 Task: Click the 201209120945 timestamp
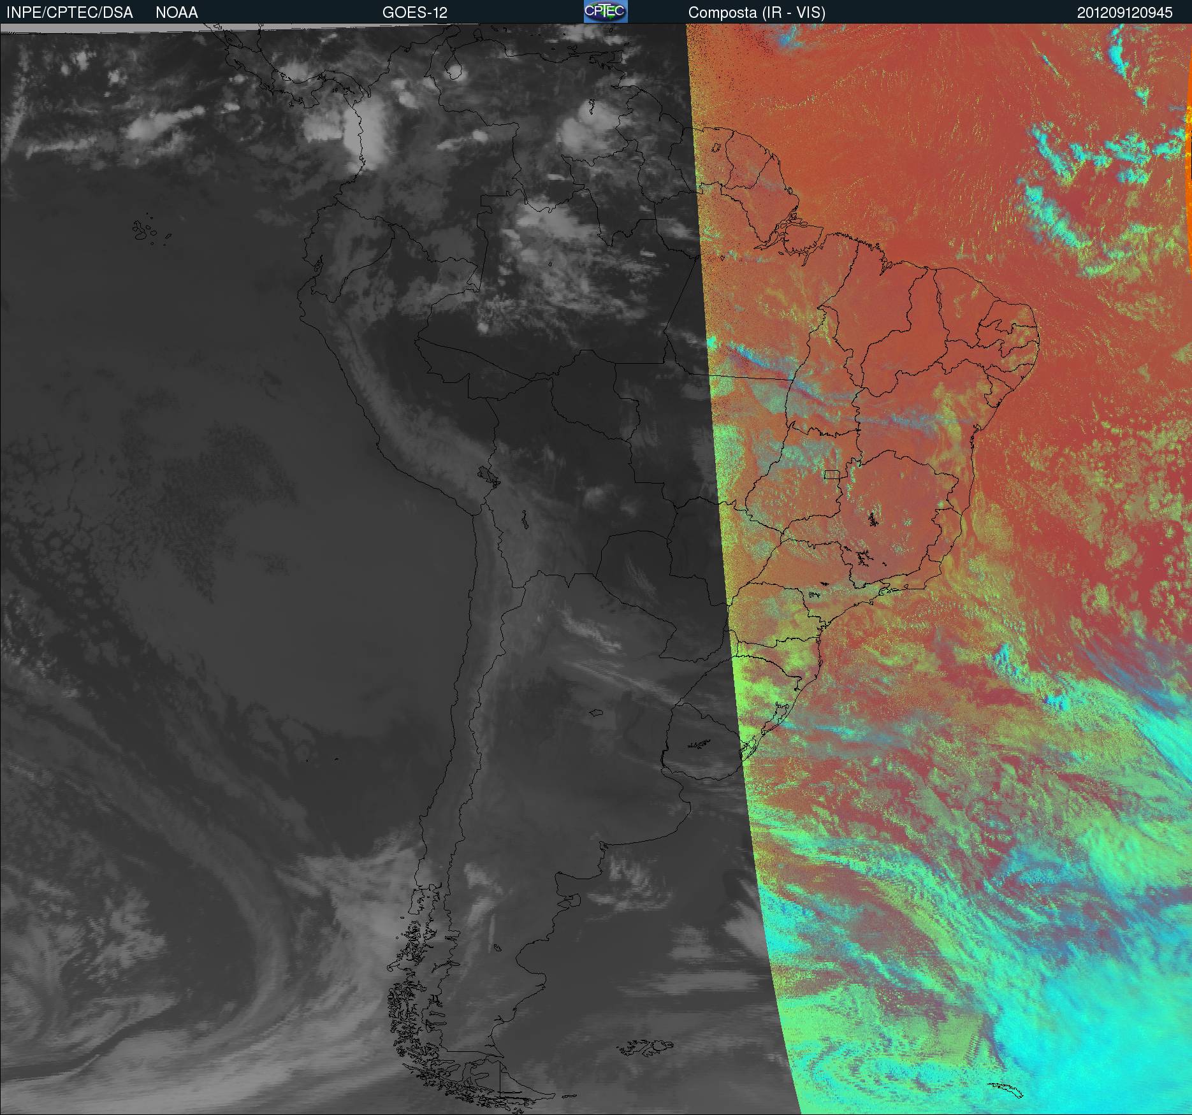(1124, 13)
